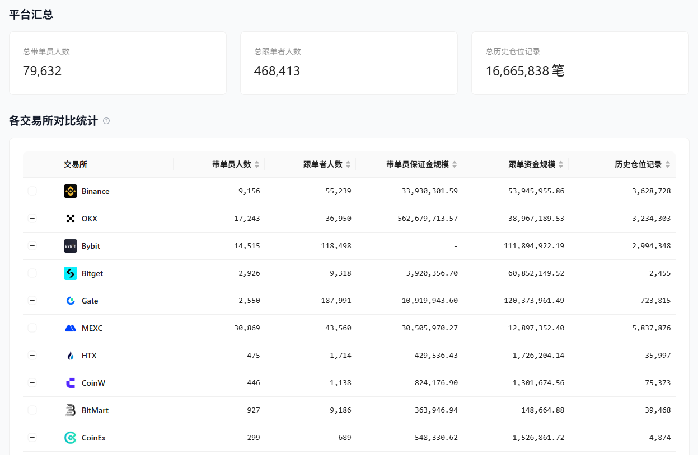Click the 总带单员人数 value 79,632

tap(43, 71)
